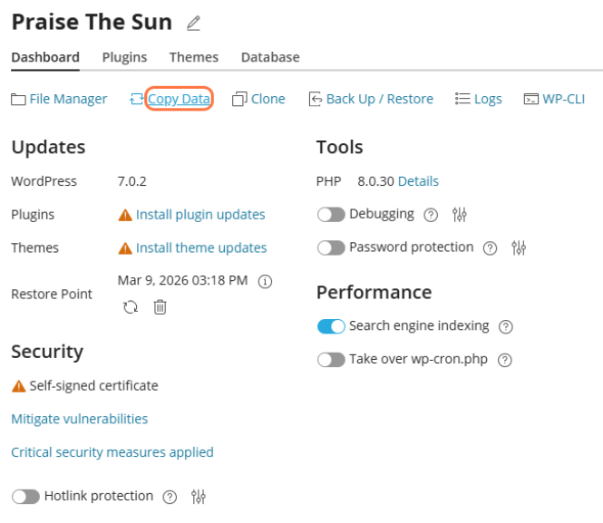Click the Debugging help question mark
The height and width of the screenshot is (523, 603).
coord(431,215)
